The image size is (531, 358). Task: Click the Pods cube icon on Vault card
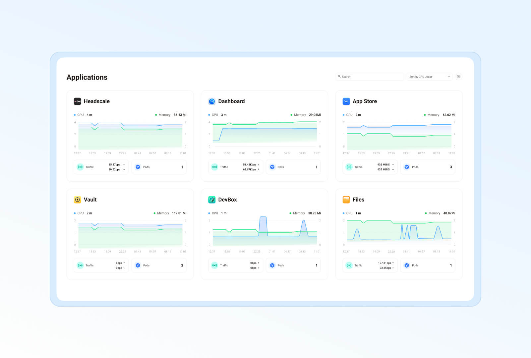[138, 265]
